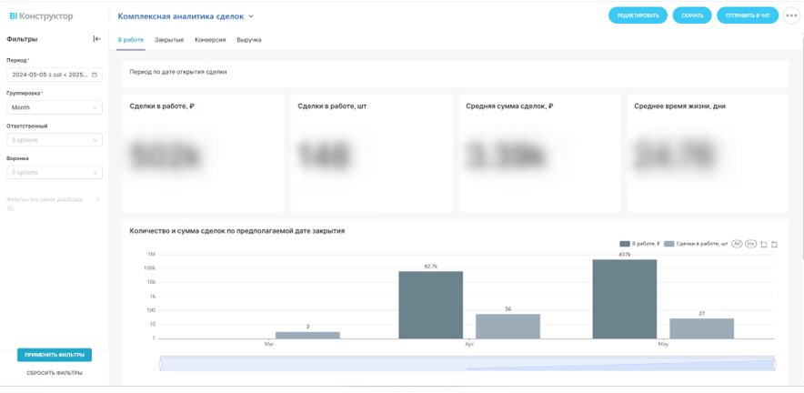Click the March bar labeled 3
Image resolution: width=804 pixels, height=393 pixels.
point(307,335)
